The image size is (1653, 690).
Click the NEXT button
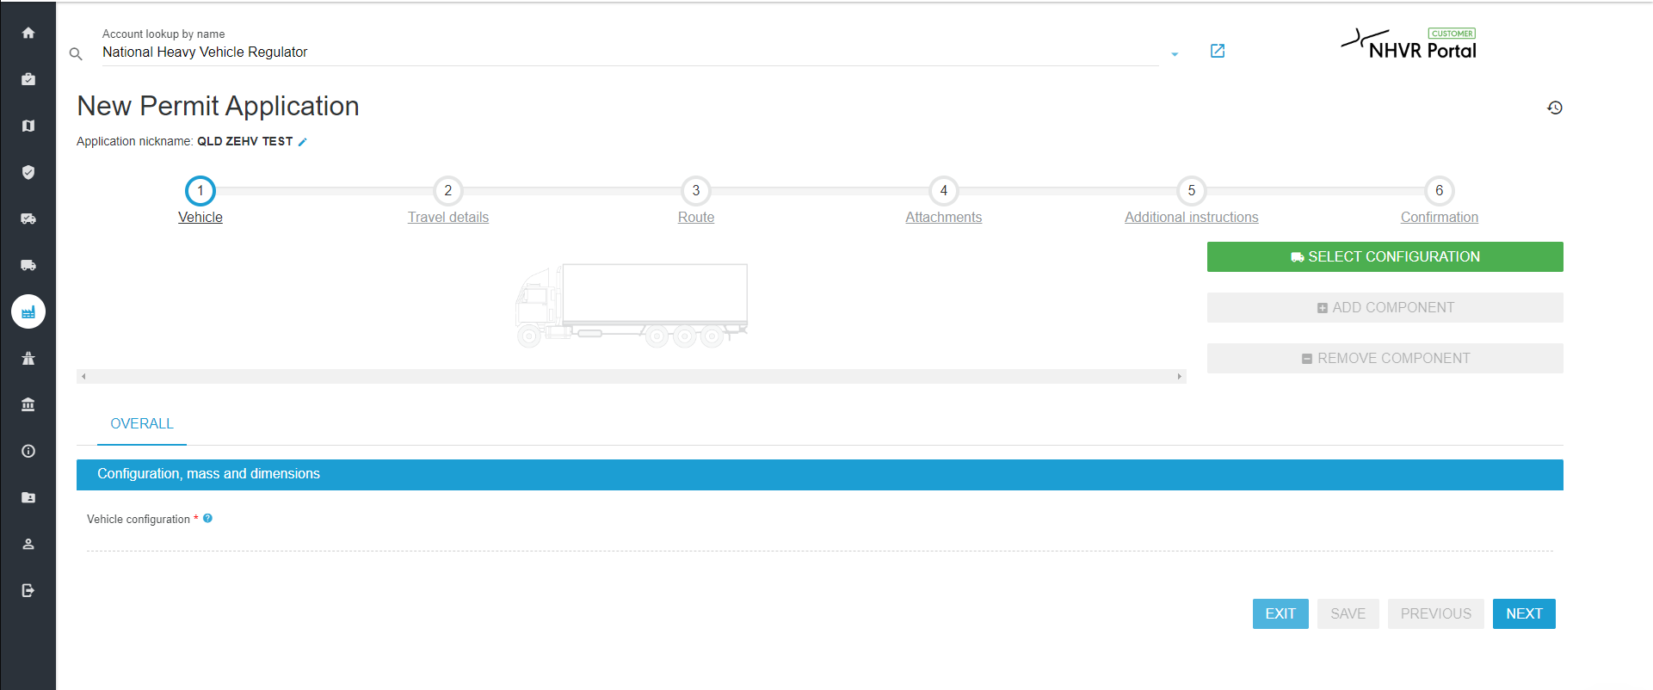1524,613
